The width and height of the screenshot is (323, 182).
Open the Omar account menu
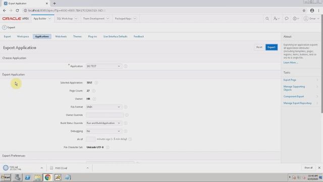(311, 19)
